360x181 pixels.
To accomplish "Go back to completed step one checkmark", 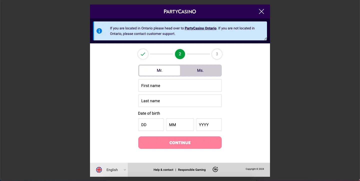I will (x=143, y=54).
